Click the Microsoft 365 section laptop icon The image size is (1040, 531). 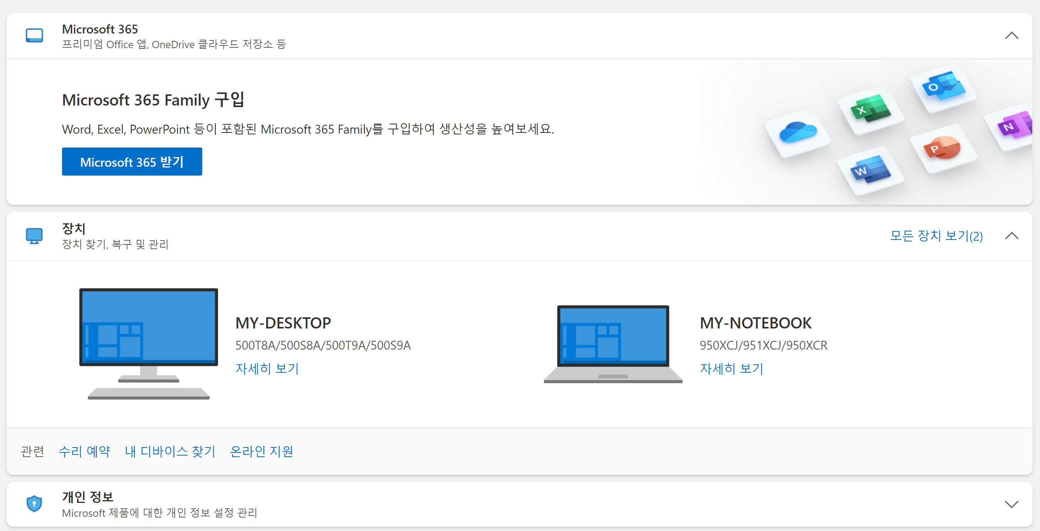(x=34, y=35)
